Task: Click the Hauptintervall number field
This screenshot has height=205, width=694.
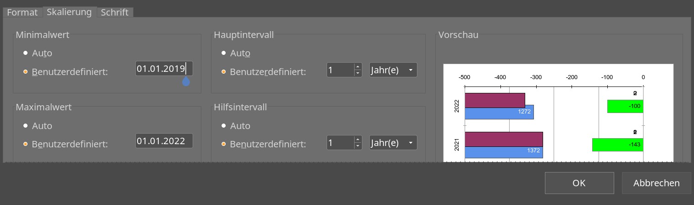Action: point(340,70)
